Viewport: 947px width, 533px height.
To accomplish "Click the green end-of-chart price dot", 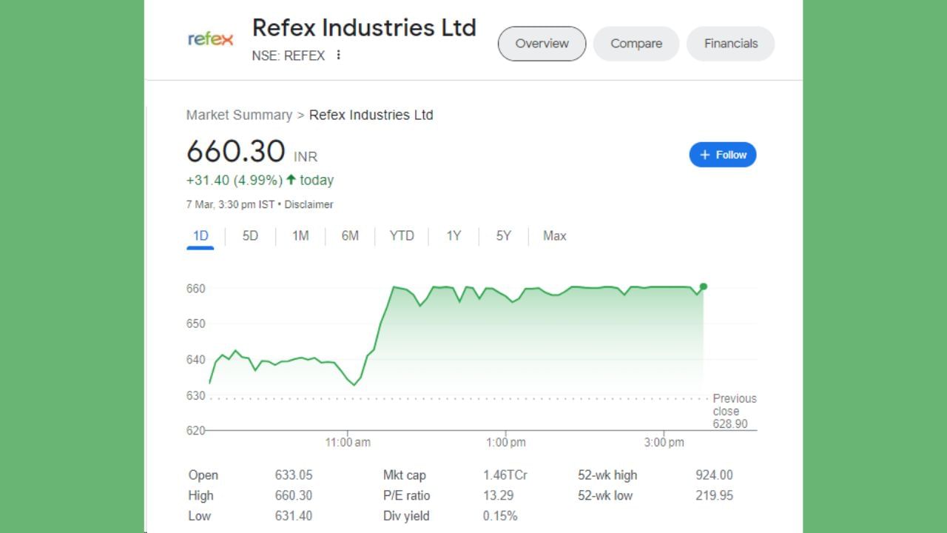I will coord(703,286).
